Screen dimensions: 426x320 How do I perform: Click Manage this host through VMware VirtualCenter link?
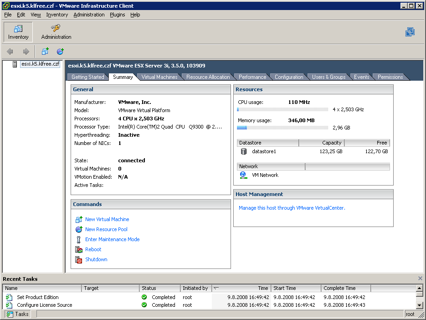tap(292, 208)
